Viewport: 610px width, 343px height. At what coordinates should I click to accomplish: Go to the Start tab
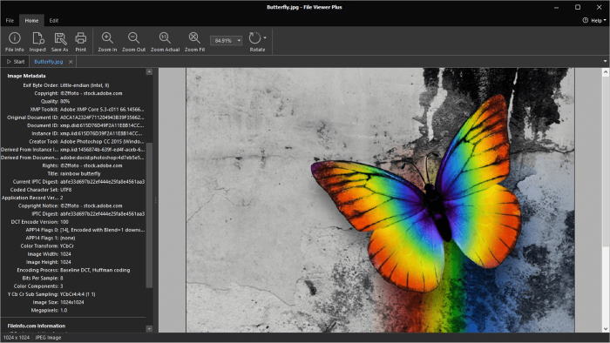(x=16, y=62)
